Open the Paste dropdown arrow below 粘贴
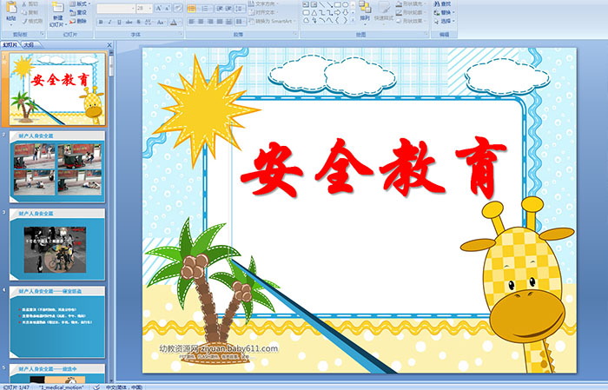This screenshot has width=608, height=390. [x=11, y=25]
